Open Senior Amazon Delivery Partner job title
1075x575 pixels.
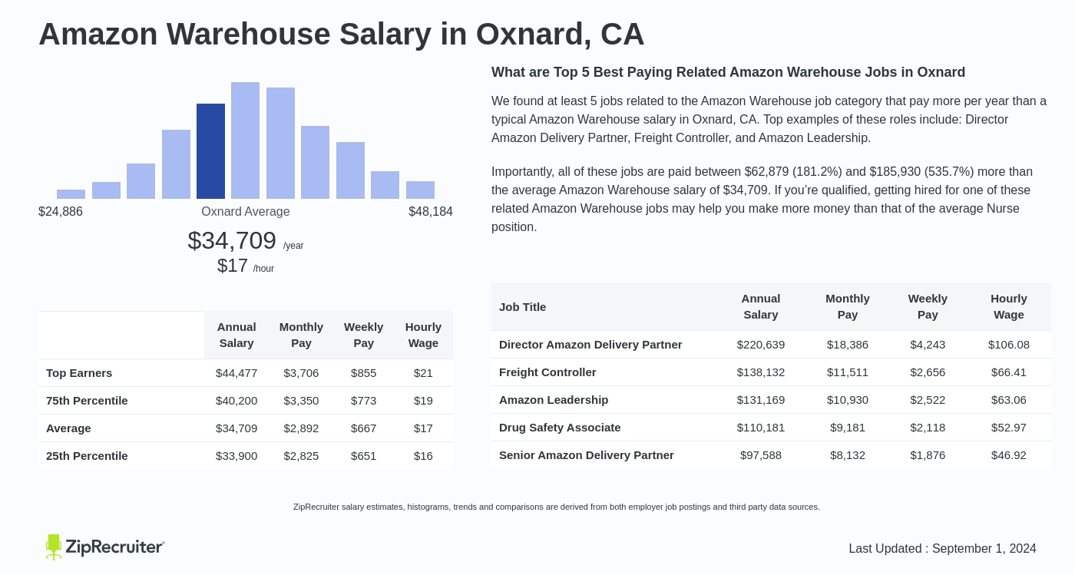pyautogui.click(x=587, y=455)
